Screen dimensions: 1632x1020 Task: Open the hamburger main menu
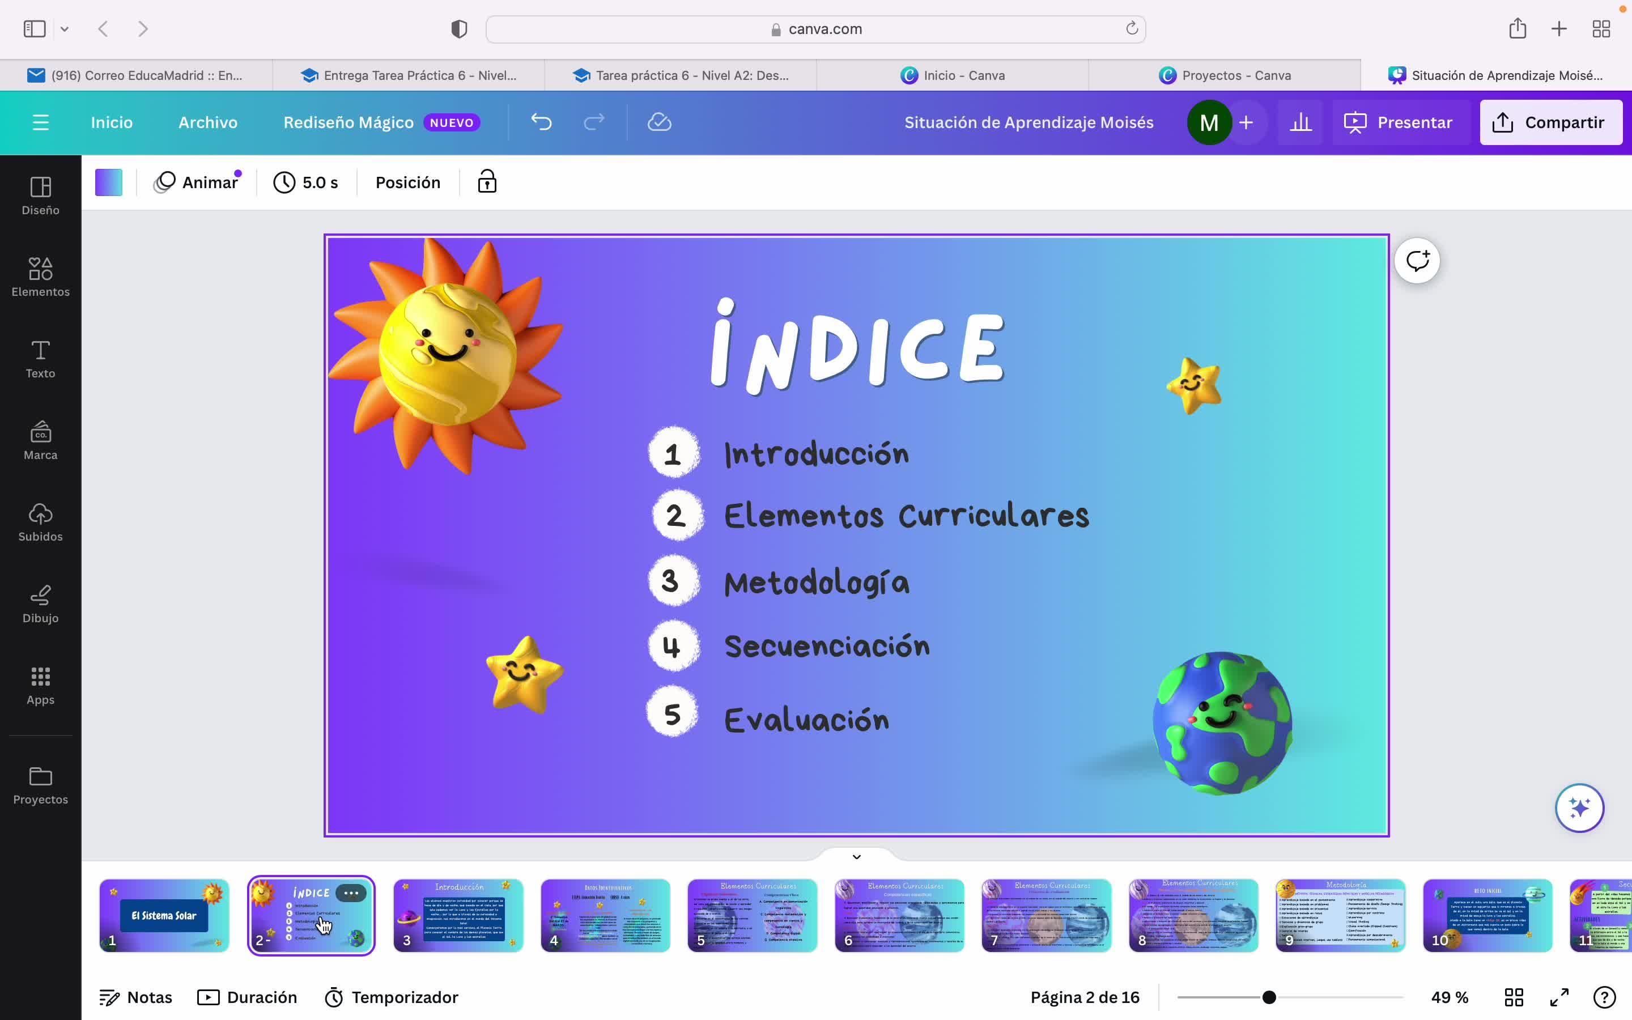click(40, 122)
